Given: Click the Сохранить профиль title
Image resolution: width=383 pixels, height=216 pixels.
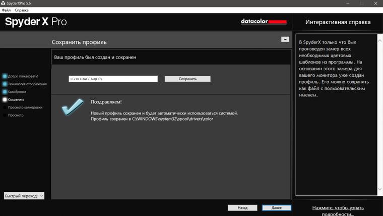Looking at the screenshot, I should (x=79, y=42).
